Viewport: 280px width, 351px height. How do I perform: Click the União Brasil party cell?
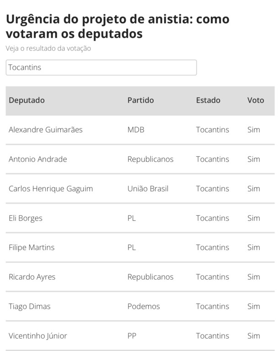click(148, 189)
